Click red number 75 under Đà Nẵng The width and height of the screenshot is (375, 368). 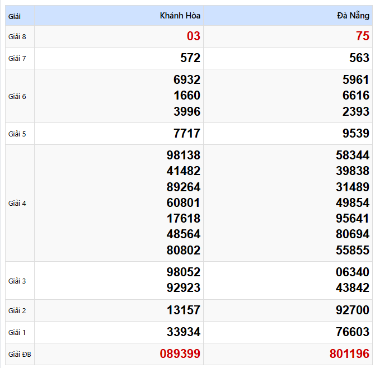[x=363, y=36]
